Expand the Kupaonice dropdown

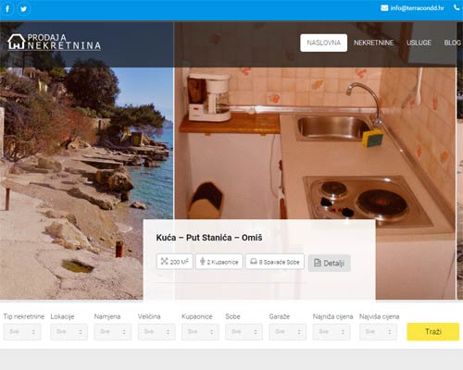coord(200,332)
